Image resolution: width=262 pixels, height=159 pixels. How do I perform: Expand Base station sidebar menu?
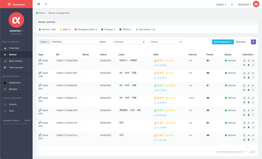click(x=16, y=61)
